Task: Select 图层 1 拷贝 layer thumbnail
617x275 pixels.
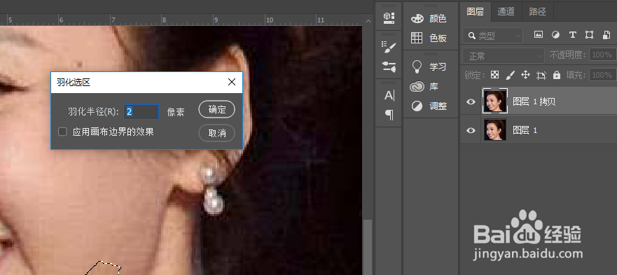Action: click(x=494, y=101)
